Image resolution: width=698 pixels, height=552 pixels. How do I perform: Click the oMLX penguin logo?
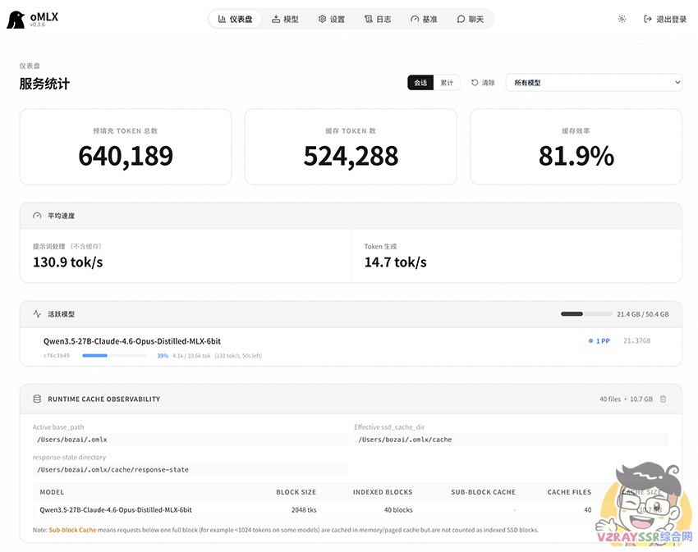pyautogui.click(x=15, y=20)
